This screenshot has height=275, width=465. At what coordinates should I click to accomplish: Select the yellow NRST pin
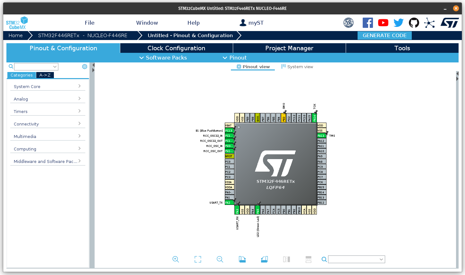coord(229,156)
